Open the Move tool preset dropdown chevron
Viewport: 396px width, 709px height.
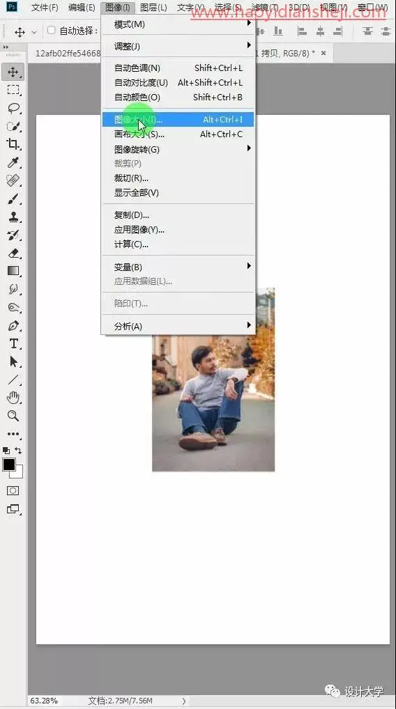coord(34,32)
